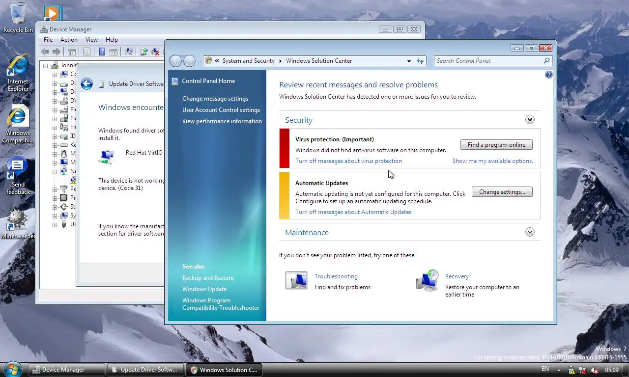The height and width of the screenshot is (377, 629).
Task: Open Internet Explorer desktop icon
Action: tap(18, 73)
